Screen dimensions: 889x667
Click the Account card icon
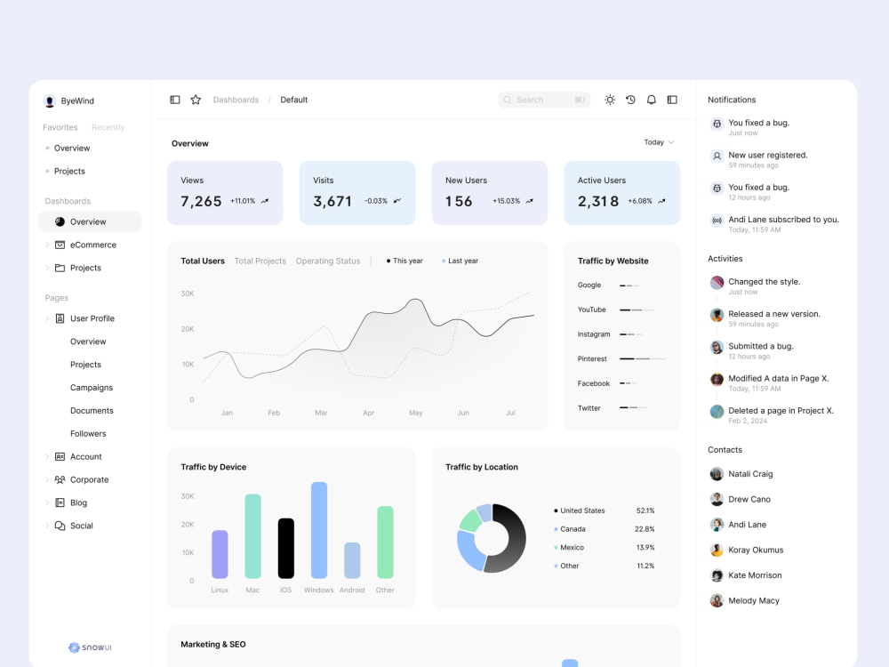point(60,456)
